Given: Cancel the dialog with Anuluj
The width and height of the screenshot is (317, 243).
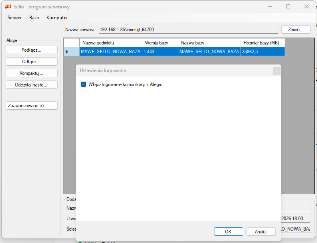Looking at the screenshot, I should (261, 232).
